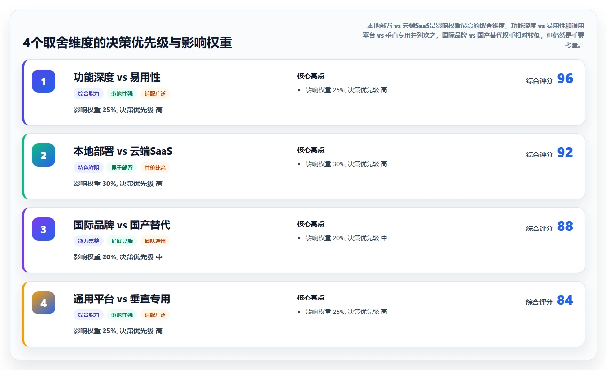Click the number 4 rank badge
607x370 pixels.
(x=44, y=303)
